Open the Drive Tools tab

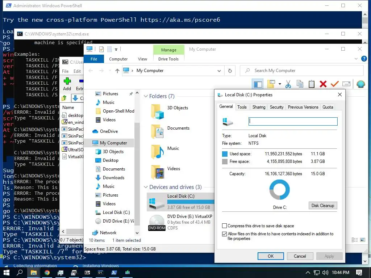(x=168, y=59)
